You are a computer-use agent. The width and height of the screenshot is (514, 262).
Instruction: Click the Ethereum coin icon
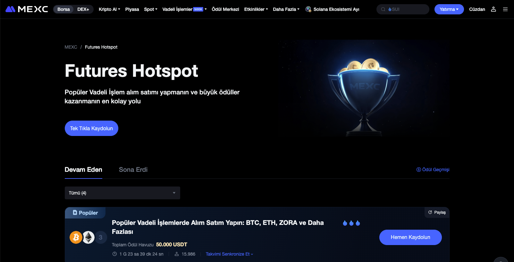pyautogui.click(x=88, y=237)
